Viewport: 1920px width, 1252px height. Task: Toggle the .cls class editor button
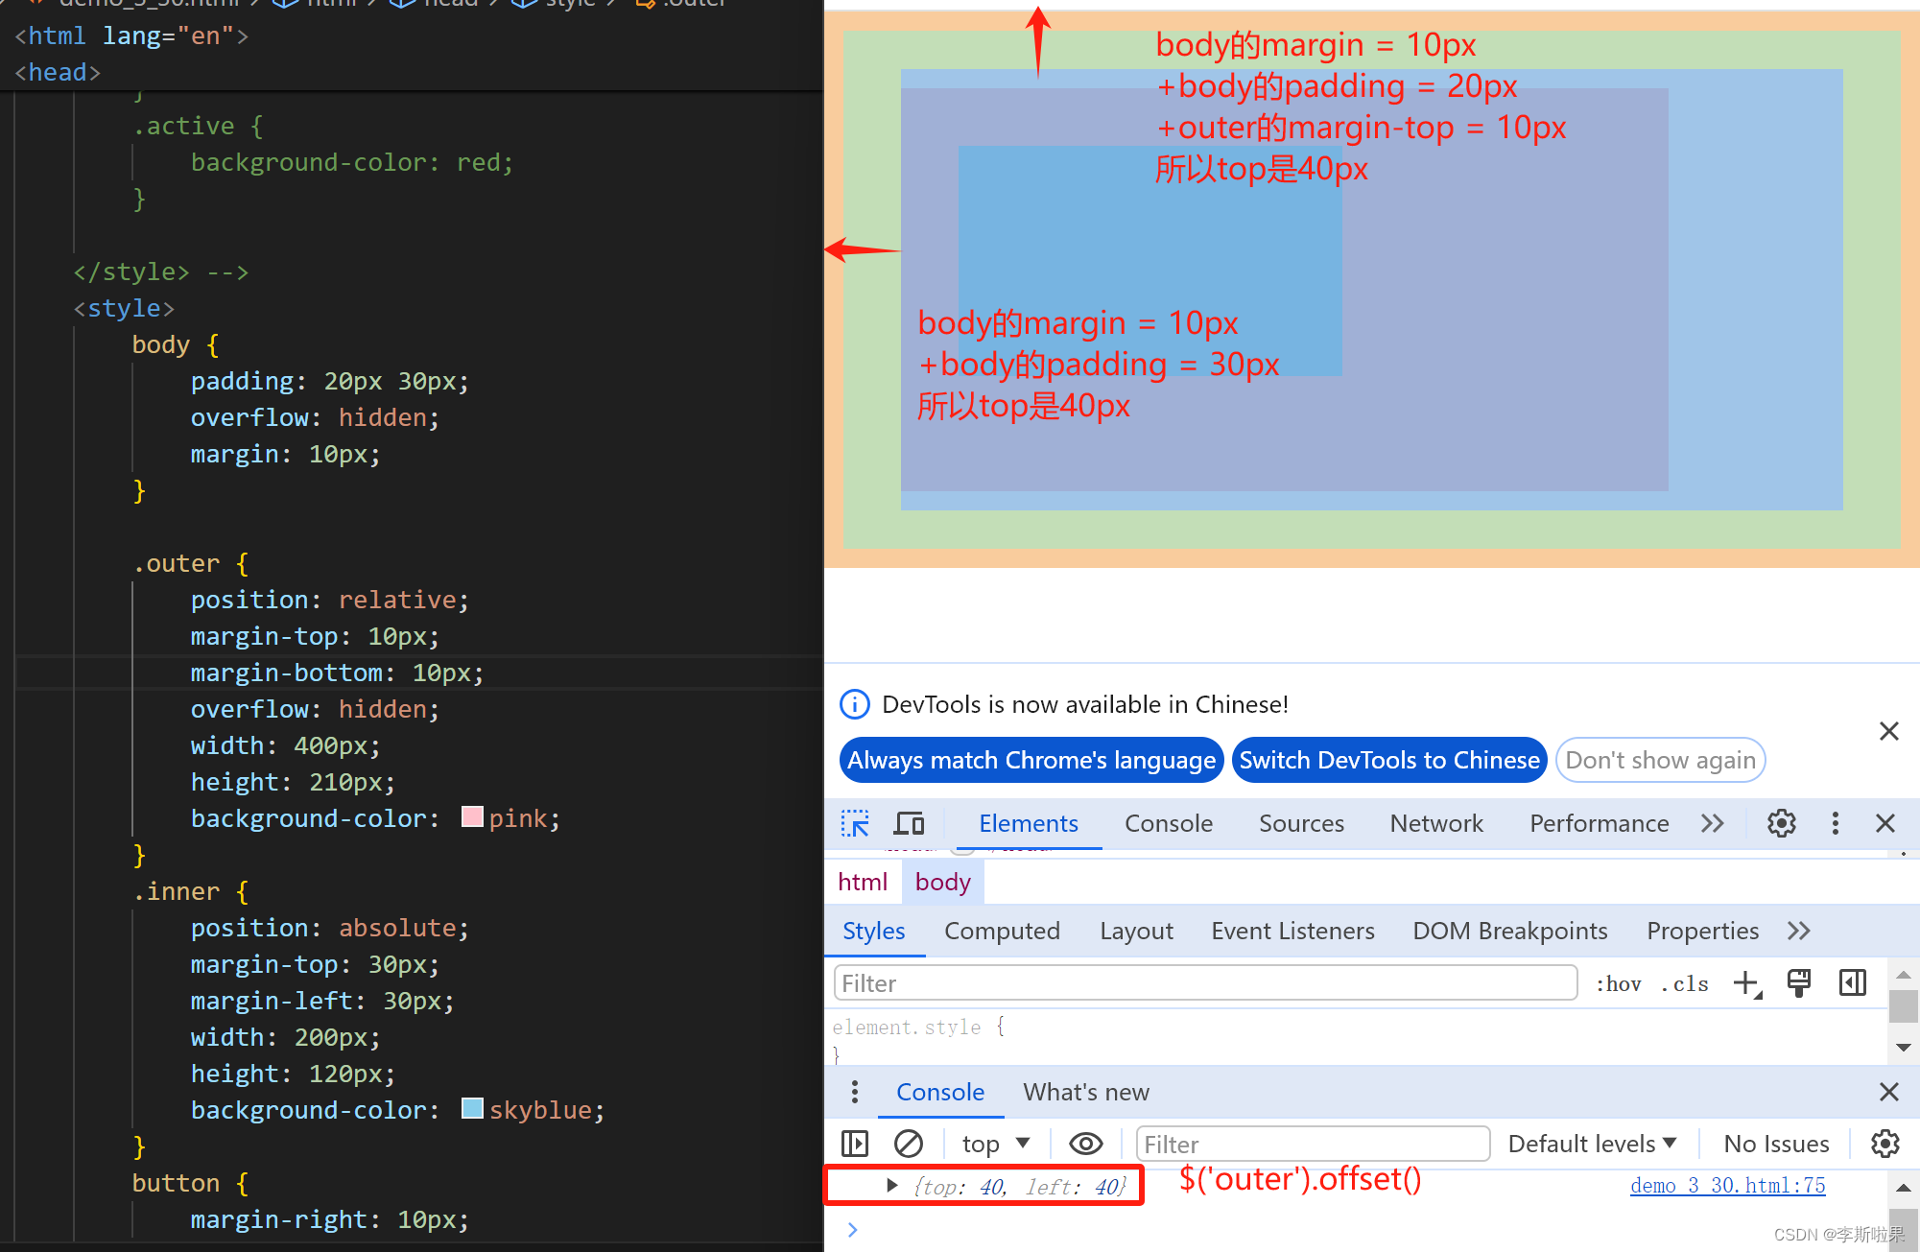pos(1685,983)
